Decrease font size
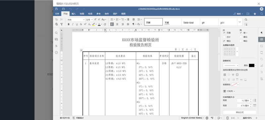 [x=99, y=20]
